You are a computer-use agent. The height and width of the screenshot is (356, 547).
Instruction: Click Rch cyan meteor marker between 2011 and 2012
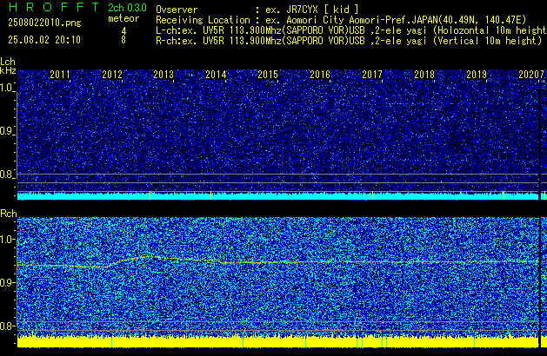[x=111, y=342]
